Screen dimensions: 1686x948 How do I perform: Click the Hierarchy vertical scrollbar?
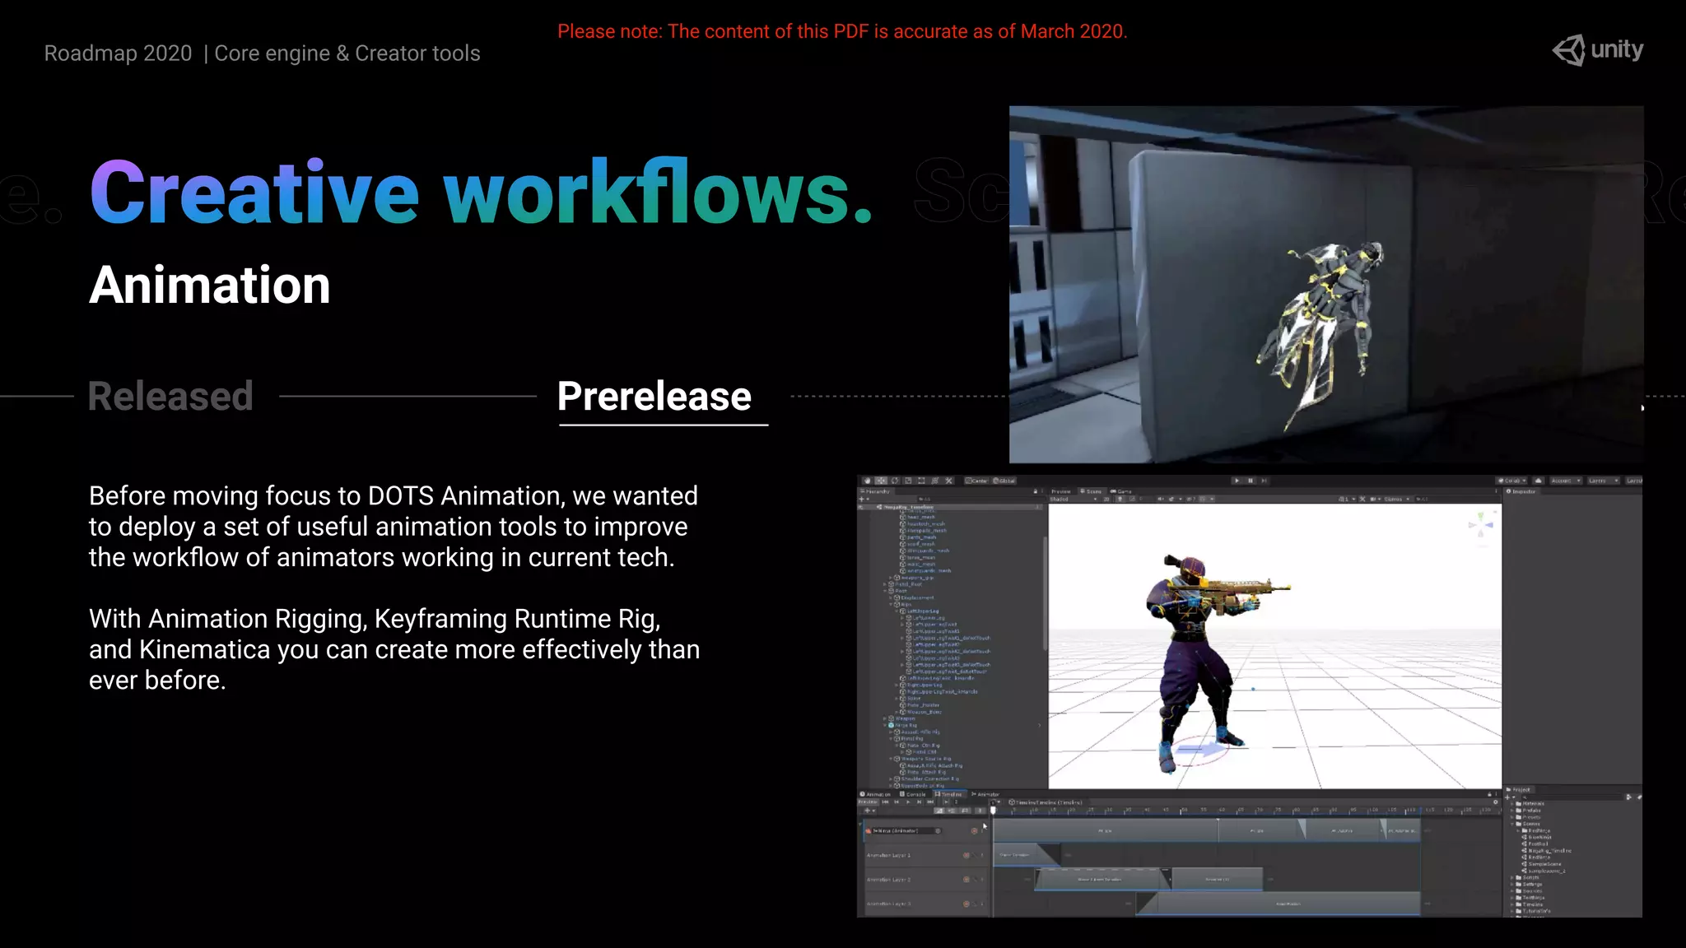click(x=1045, y=592)
